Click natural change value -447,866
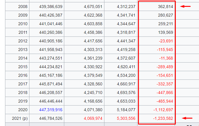Screen dimensions: 199x126 (x=165, y=92)
